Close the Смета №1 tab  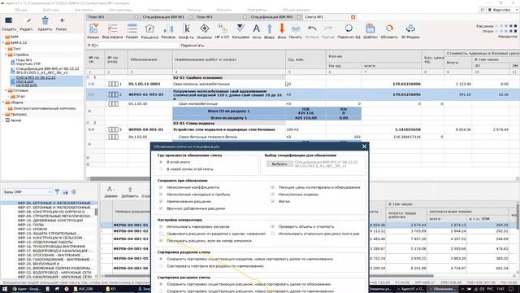[353, 16]
